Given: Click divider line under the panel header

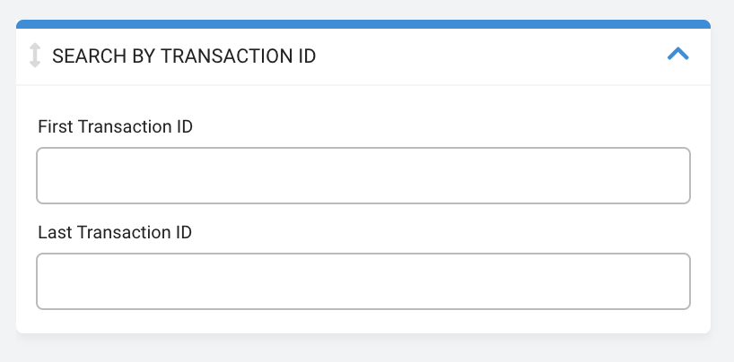Looking at the screenshot, I should (x=363, y=85).
